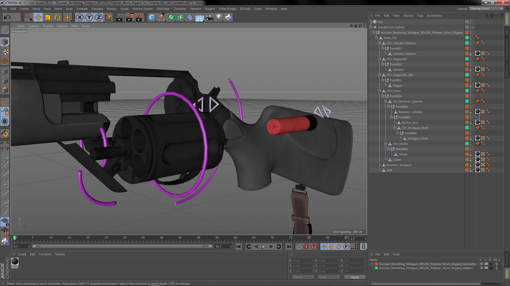This screenshot has height=286, width=510.
Task: Toggle visibility of Helpers layer
Action: (x=486, y=268)
